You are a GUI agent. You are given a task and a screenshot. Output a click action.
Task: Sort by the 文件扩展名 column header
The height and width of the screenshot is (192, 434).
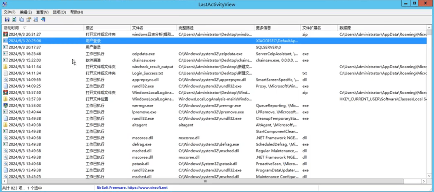319,28
